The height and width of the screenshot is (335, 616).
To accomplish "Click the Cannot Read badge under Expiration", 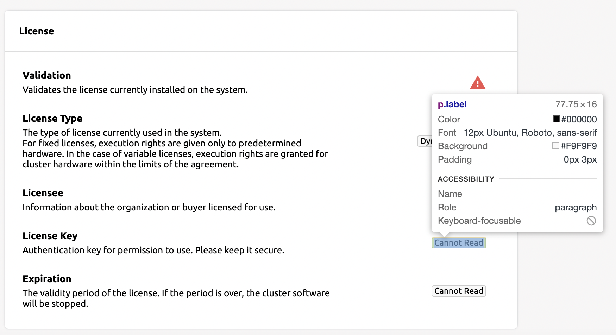I will pyautogui.click(x=458, y=291).
